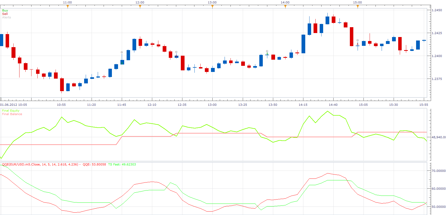
Task: Click the 01.06.2012 10:05 date label
Action: (x=14, y=105)
